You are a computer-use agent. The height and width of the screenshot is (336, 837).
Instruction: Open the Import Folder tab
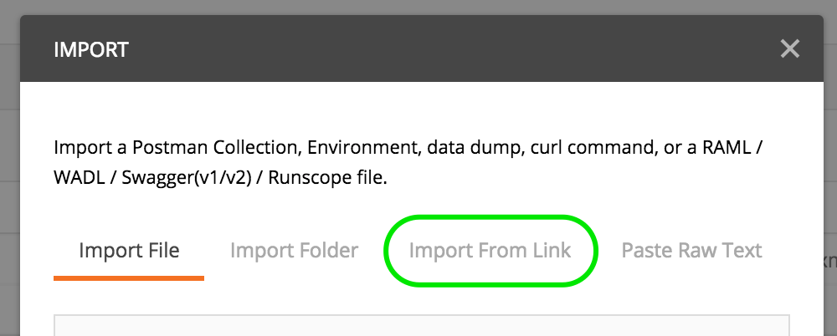coord(294,250)
